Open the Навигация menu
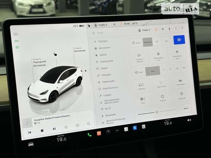The width and height of the screenshot is (211, 158). coord(106,81)
